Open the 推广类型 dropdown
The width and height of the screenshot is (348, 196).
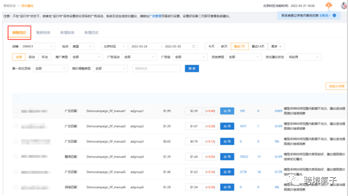click(x=86, y=57)
